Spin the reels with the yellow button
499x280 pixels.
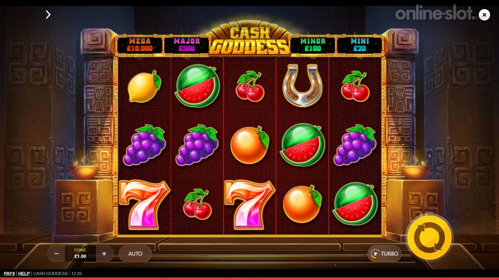click(x=430, y=237)
